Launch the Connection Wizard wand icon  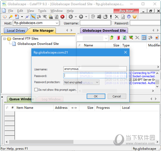click(x=11, y=17)
